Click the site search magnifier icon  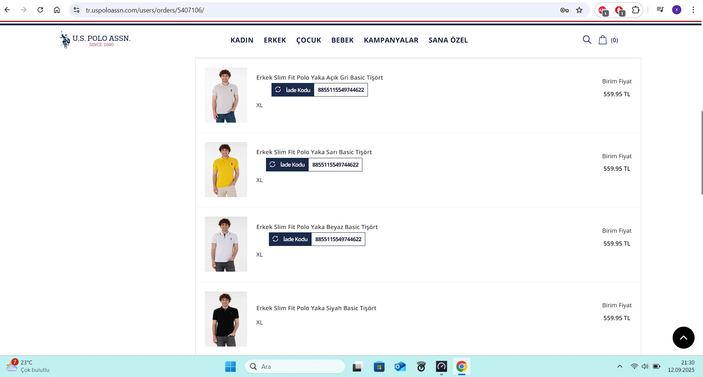point(587,40)
